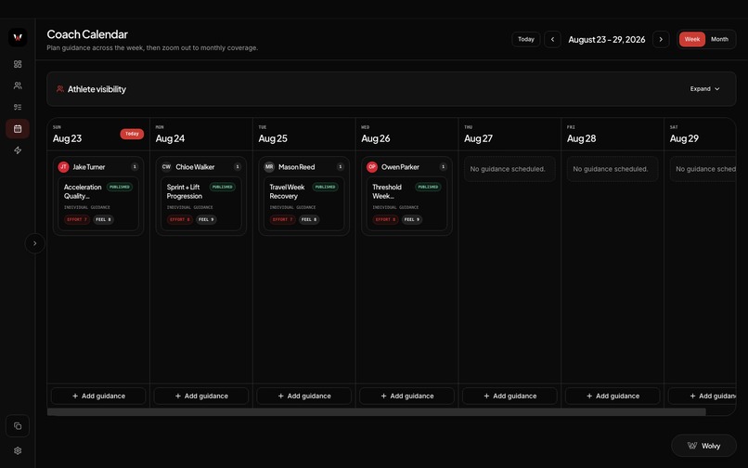Image resolution: width=748 pixels, height=468 pixels.
Task: Click the Chloe Walker name
Action: (195, 166)
